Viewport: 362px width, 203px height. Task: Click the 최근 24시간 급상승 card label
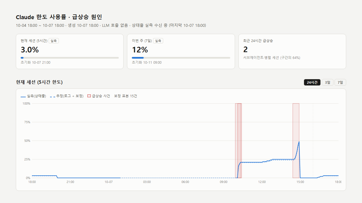pyautogui.click(x=258, y=41)
